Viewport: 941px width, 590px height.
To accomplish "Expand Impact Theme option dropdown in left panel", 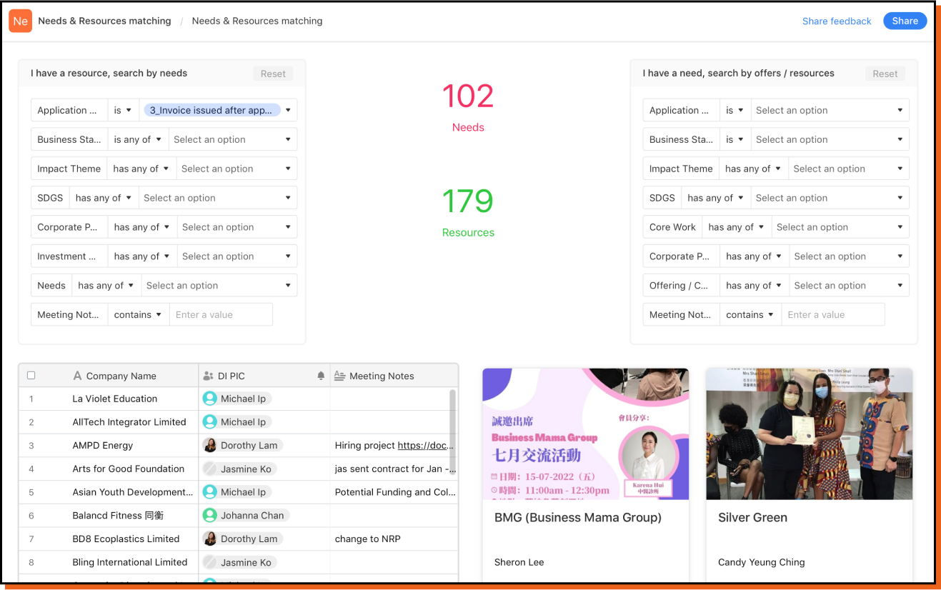I will click(236, 169).
